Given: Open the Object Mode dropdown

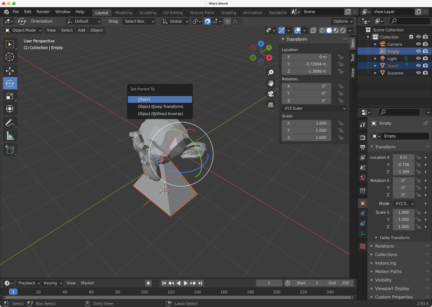Looking at the screenshot, I should point(23,30).
